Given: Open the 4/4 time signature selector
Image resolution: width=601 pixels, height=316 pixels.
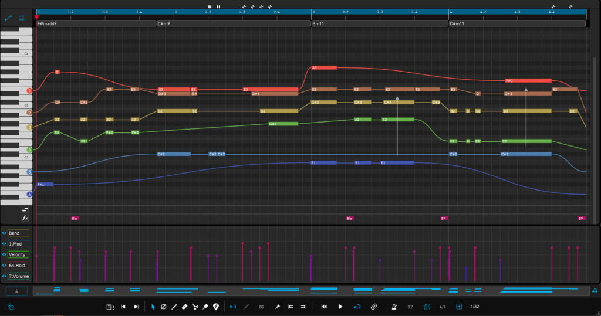Looking at the screenshot, I should (443, 307).
